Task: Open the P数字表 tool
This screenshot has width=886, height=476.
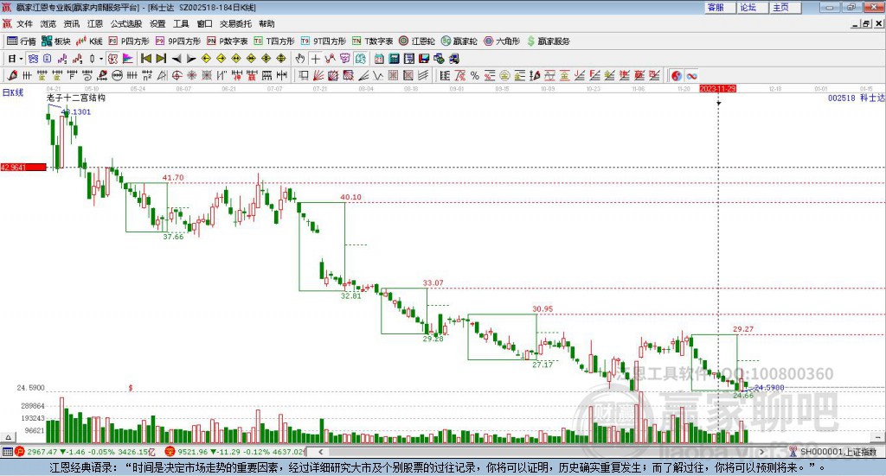Action: coord(228,41)
